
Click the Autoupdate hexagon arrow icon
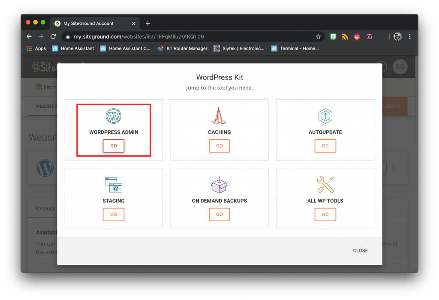(x=325, y=116)
